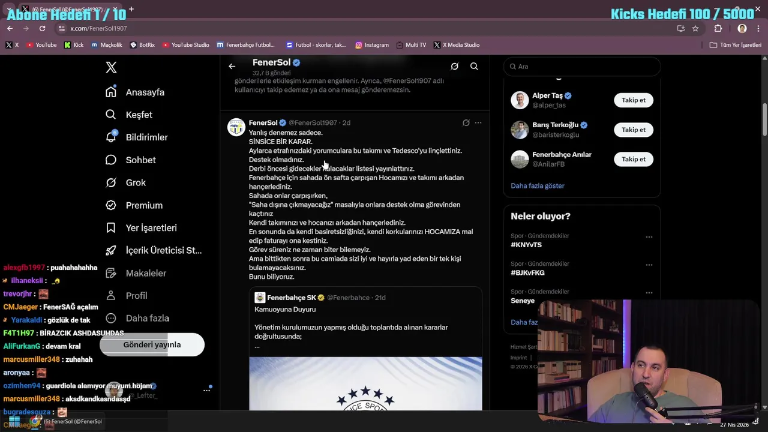Screen dimensions: 768x432
Task: Open @FenerSol1907 handle on post
Action: click(x=313, y=122)
